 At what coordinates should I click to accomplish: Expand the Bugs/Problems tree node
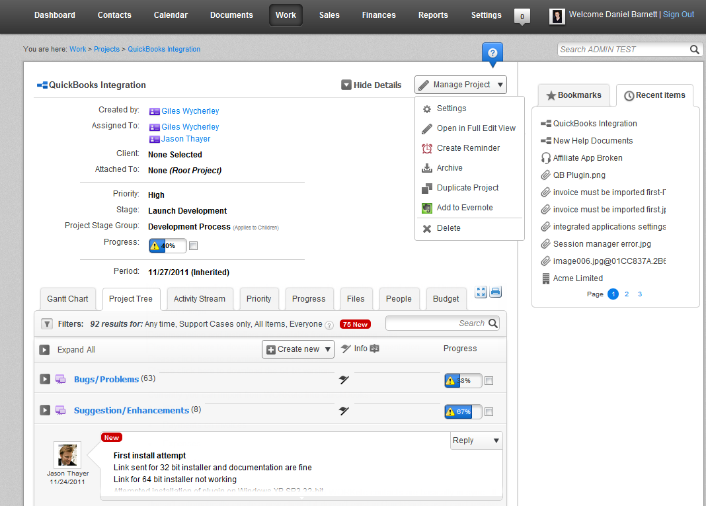pyautogui.click(x=45, y=379)
